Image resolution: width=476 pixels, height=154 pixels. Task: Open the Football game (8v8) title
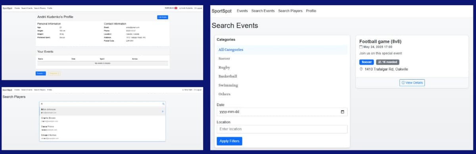click(x=380, y=41)
